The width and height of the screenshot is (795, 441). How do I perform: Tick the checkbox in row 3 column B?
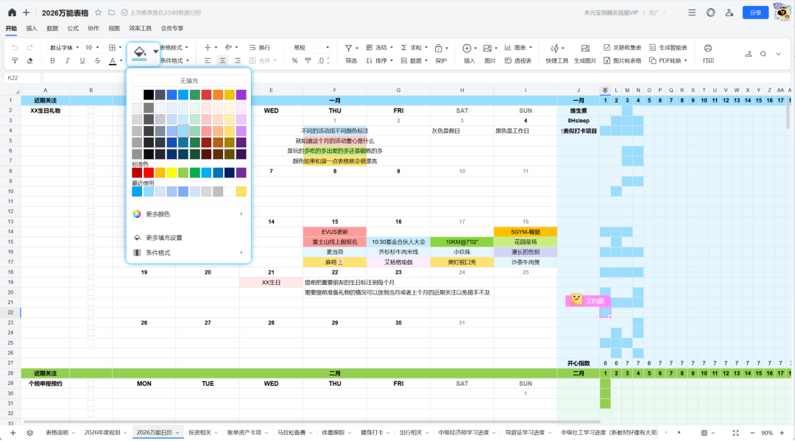(x=91, y=121)
